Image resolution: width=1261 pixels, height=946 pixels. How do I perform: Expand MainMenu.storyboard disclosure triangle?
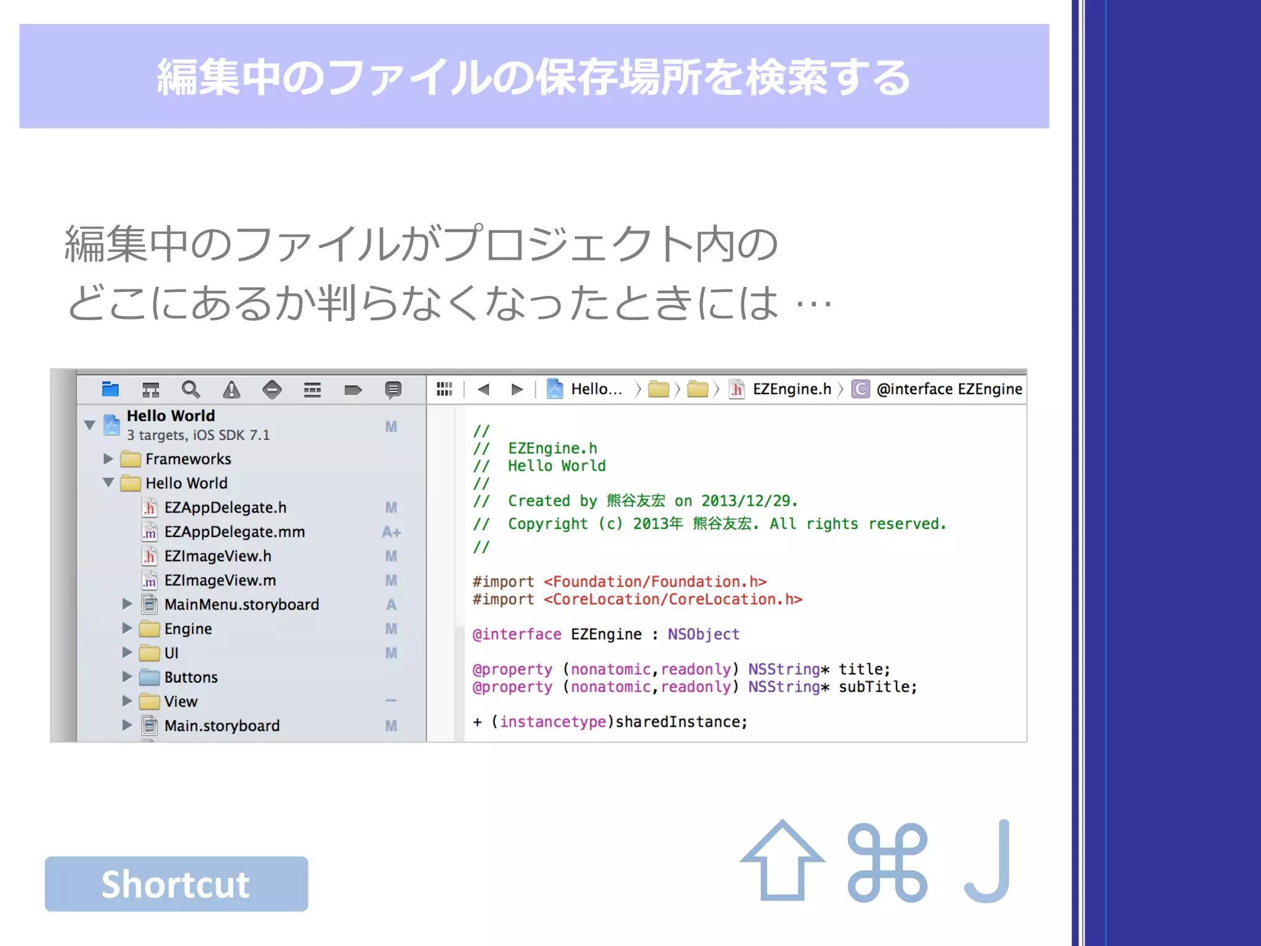point(127,604)
